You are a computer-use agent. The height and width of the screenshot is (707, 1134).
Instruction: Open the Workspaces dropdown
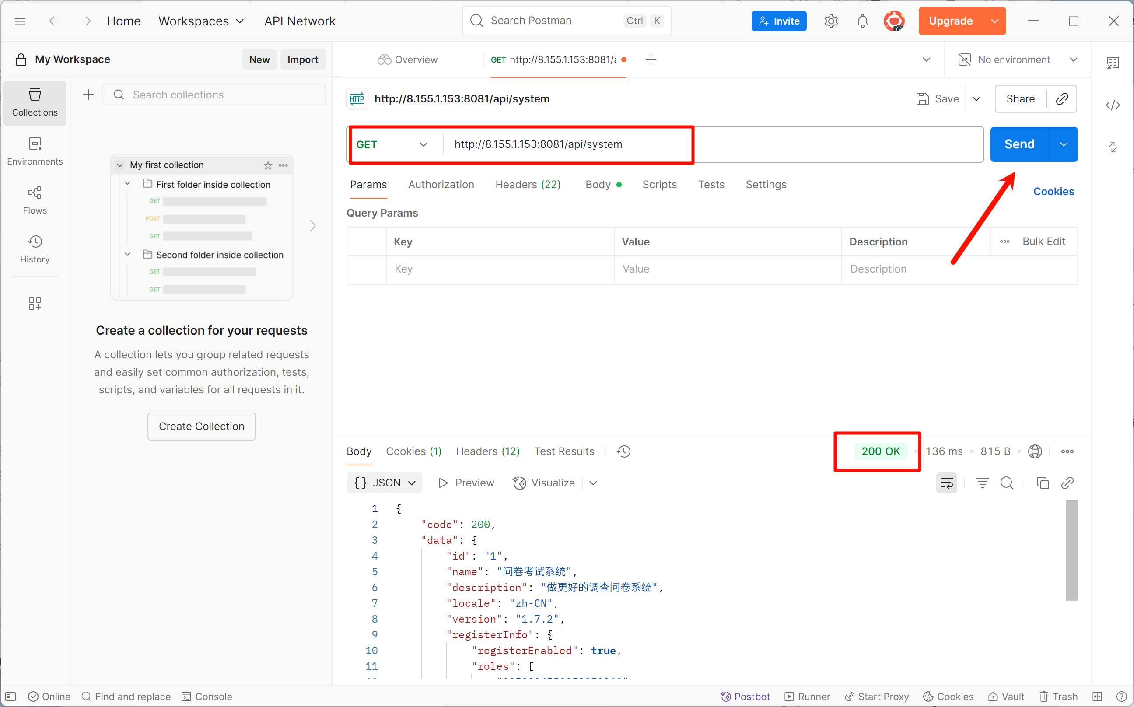coord(201,21)
